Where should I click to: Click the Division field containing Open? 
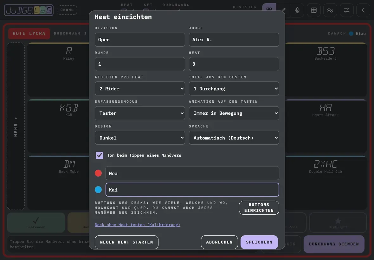pos(140,40)
